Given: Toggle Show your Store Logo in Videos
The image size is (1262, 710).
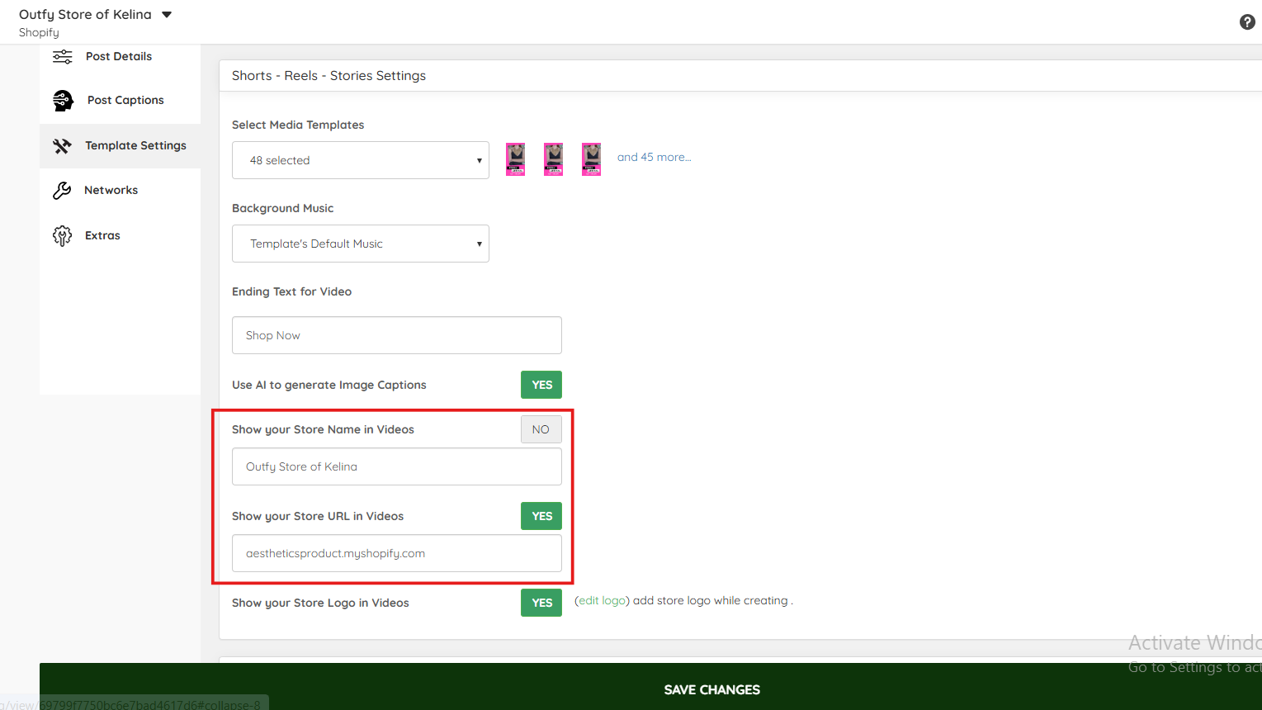Looking at the screenshot, I should (541, 603).
